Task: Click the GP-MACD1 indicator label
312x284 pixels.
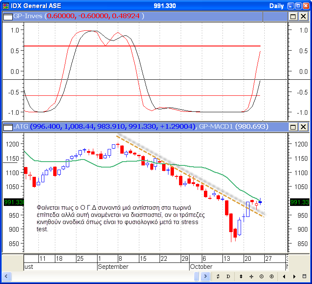Action: [x=216, y=127]
